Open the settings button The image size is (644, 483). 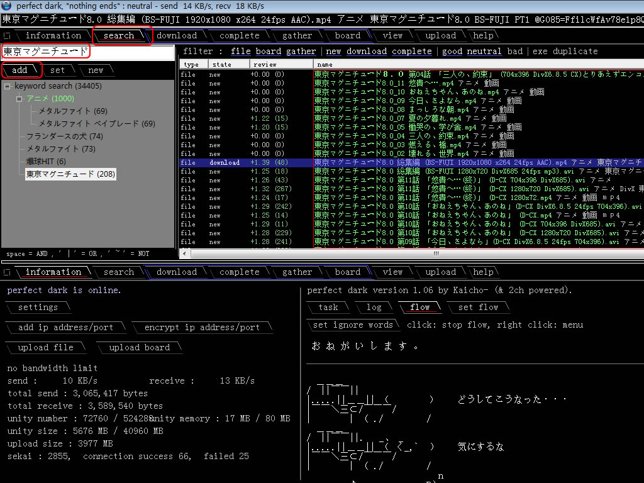(x=38, y=307)
